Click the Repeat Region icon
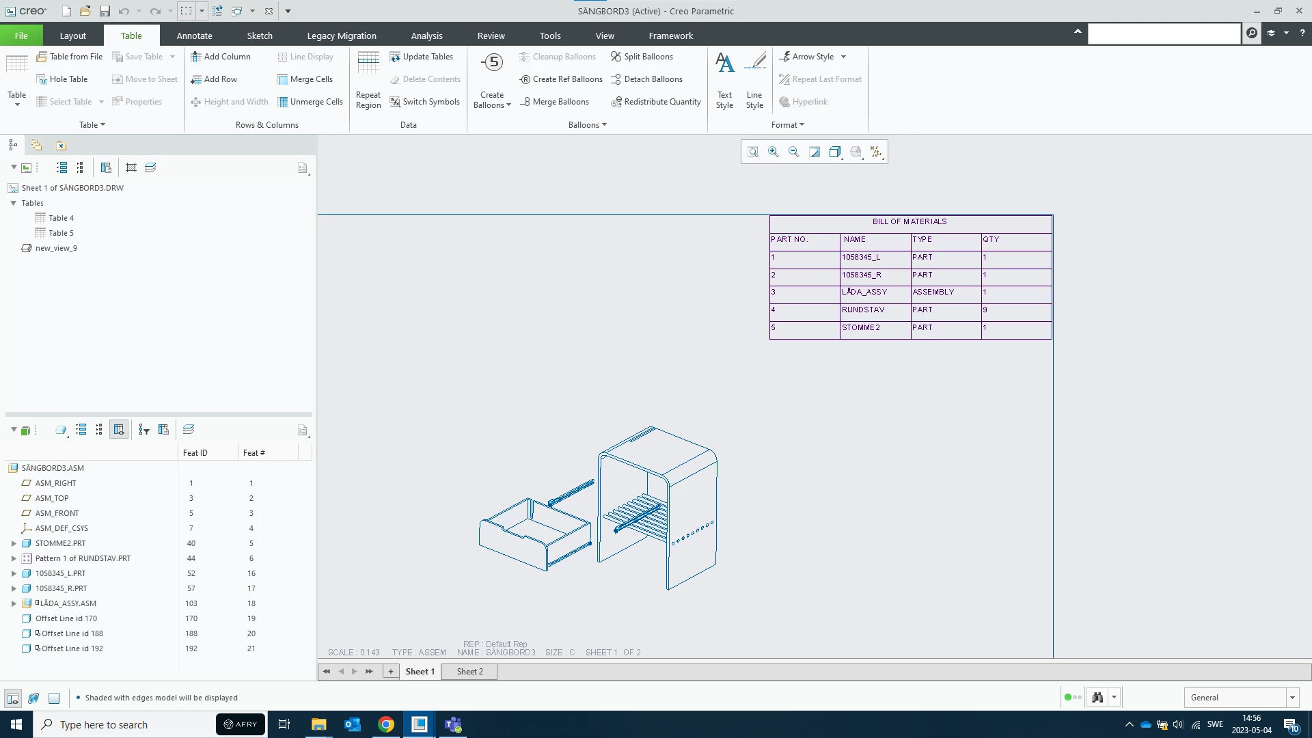 pyautogui.click(x=368, y=64)
